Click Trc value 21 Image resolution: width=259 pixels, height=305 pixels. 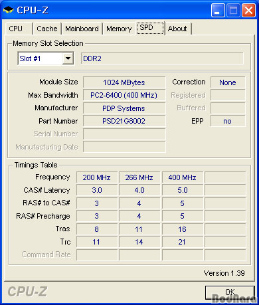pyautogui.click(x=183, y=242)
